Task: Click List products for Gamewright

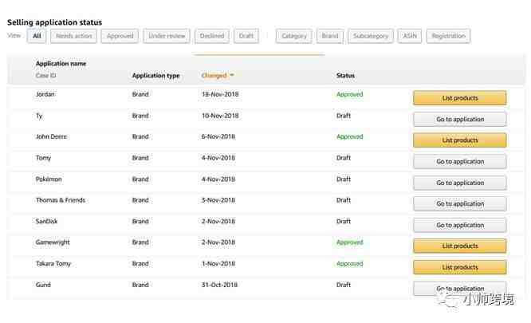Action: 460,246
